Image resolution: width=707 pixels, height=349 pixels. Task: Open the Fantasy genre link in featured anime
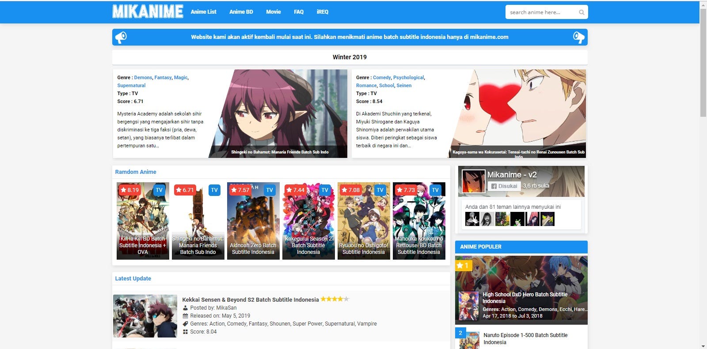pos(163,77)
